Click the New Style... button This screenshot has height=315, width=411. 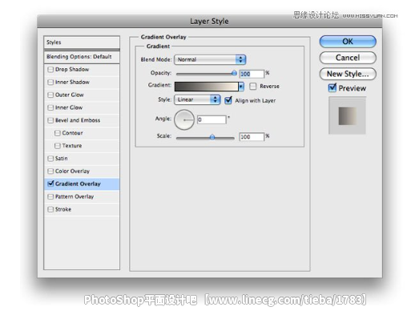pos(348,74)
